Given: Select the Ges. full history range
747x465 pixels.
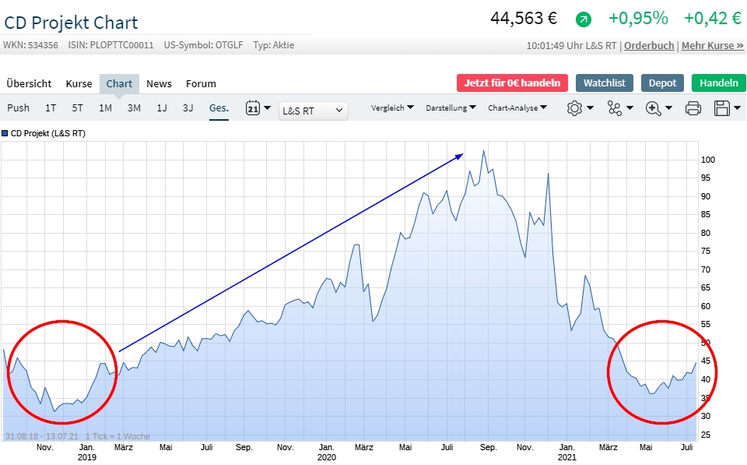Looking at the screenshot, I should (219, 108).
